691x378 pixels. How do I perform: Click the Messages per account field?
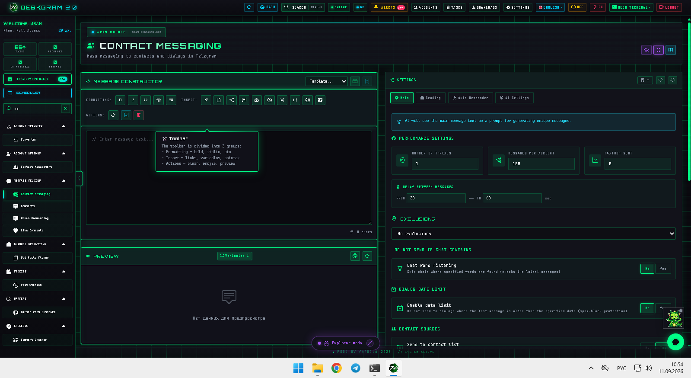coord(541,164)
